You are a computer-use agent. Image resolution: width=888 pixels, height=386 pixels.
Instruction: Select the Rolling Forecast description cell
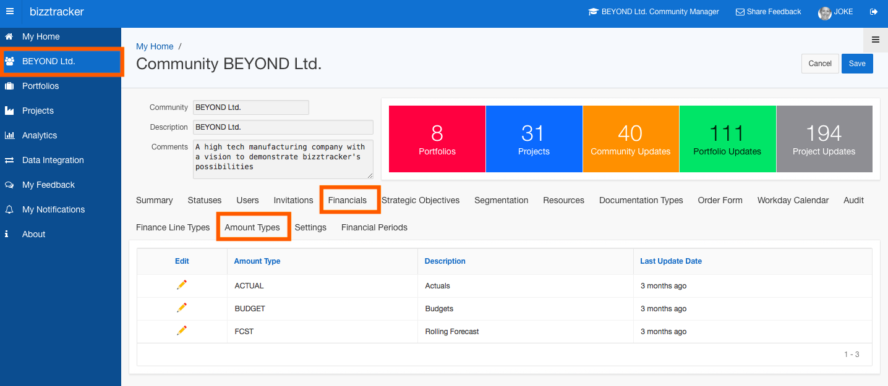(526, 332)
